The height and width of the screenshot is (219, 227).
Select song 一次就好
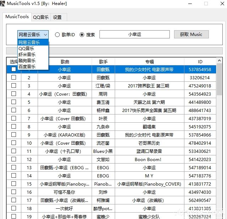point(65,209)
